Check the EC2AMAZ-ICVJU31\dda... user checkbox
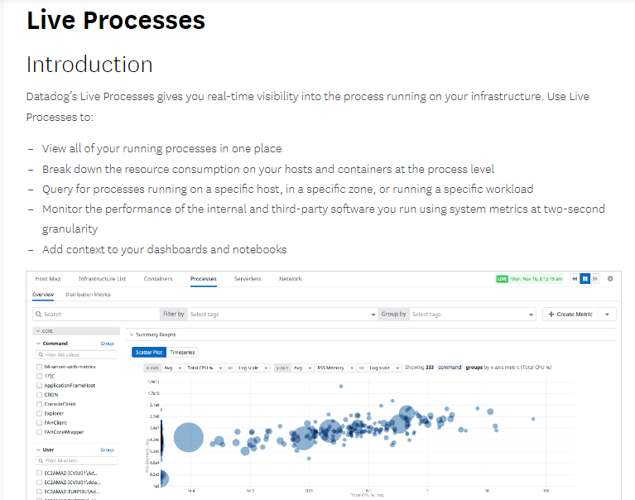The image size is (635, 500). tap(39, 482)
